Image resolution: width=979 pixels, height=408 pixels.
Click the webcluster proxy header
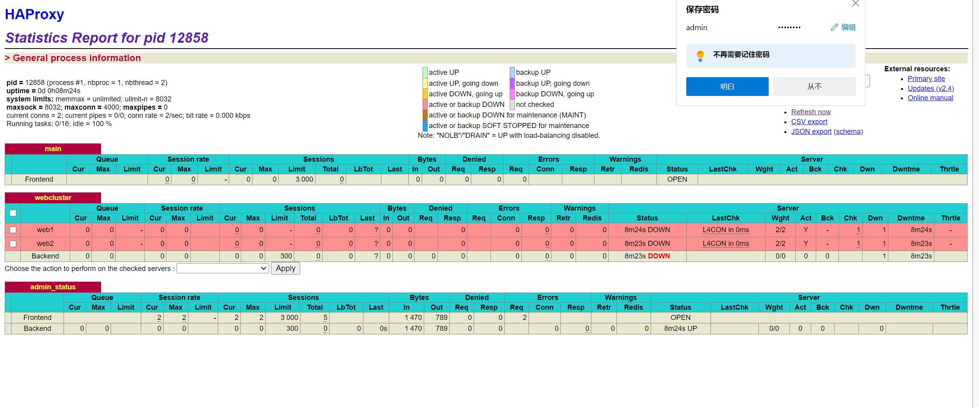[53, 198]
